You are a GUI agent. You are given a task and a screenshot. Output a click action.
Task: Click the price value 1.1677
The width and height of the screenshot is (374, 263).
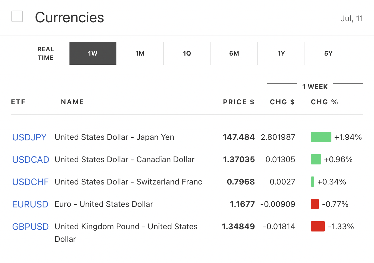(x=242, y=204)
